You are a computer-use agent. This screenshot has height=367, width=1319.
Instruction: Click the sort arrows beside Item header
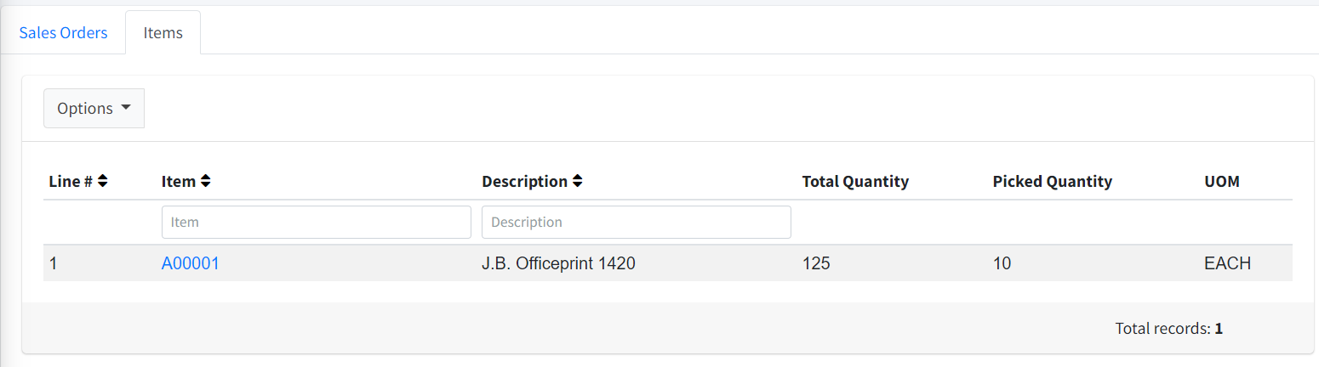(x=205, y=181)
